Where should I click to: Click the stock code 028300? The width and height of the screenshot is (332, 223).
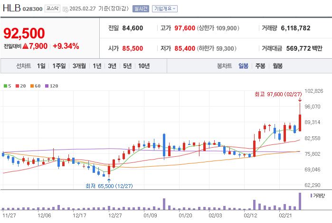32,9
